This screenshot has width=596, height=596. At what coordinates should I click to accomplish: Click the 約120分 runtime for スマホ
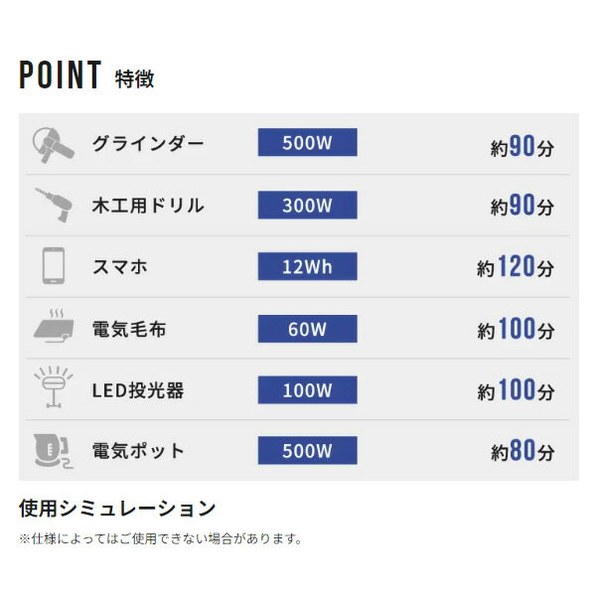[x=515, y=267]
